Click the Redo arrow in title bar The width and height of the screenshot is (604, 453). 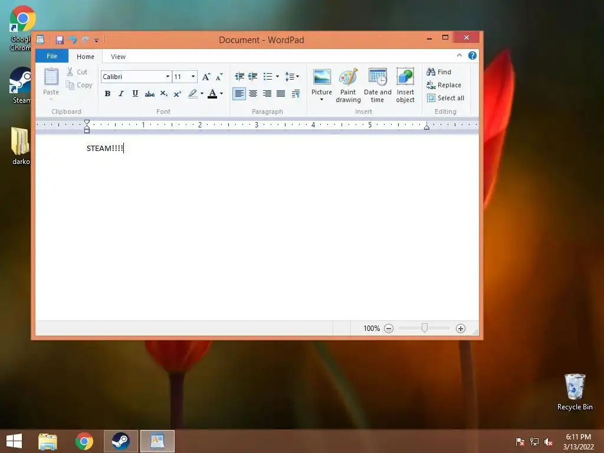85,40
